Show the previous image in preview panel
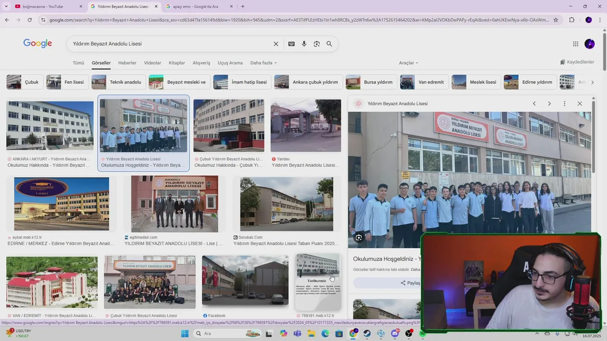Image resolution: width=607 pixels, height=341 pixels. click(534, 104)
